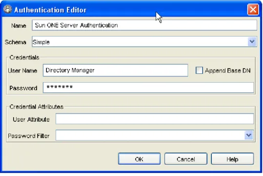Image resolution: width=263 pixels, height=176 pixels.
Task: Open Help for this dialog
Action: 232,159
